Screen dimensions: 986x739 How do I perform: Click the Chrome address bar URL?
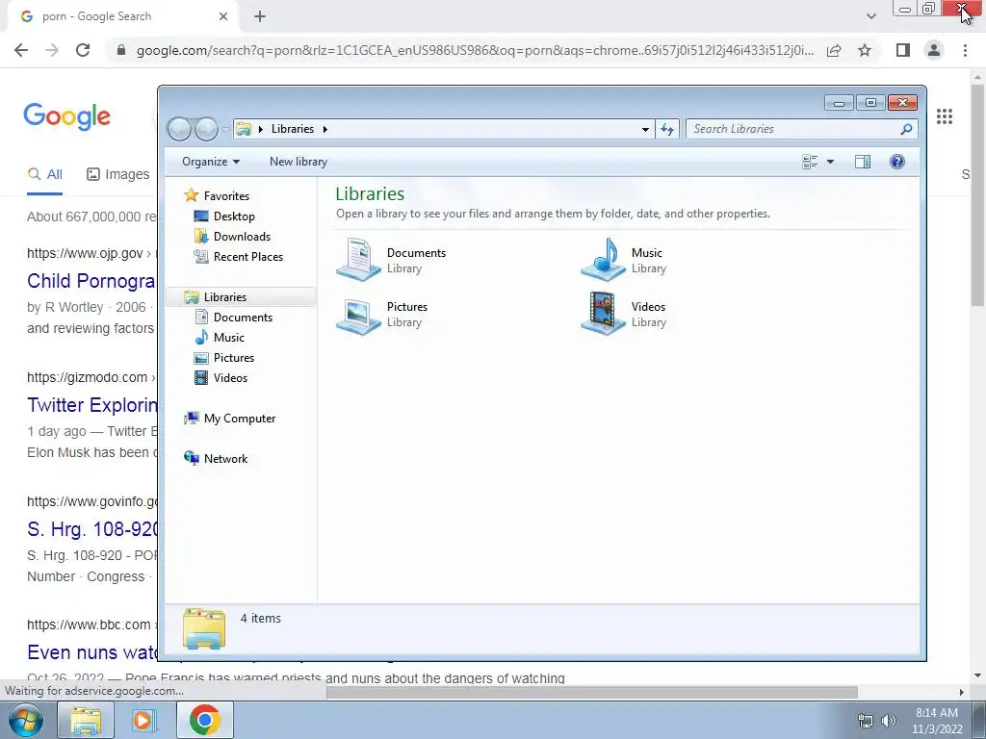[475, 50]
